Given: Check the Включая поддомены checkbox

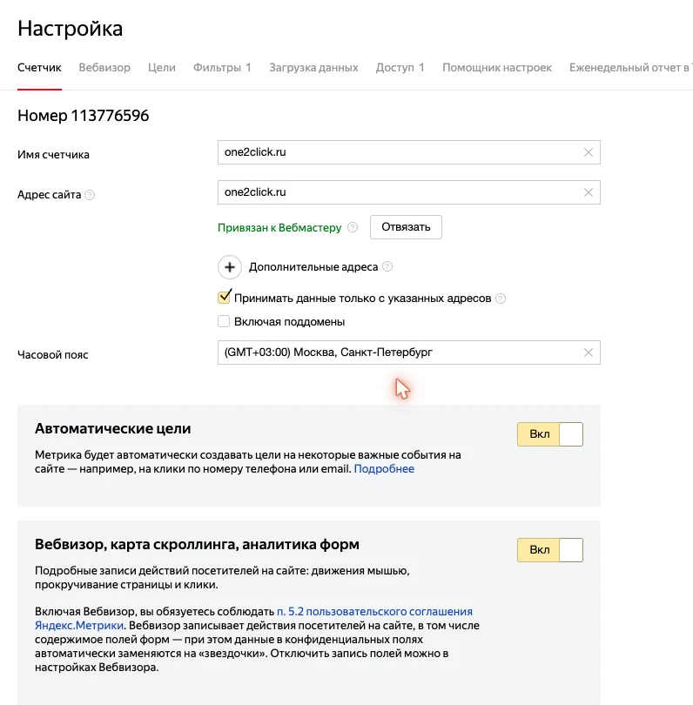Looking at the screenshot, I should click(x=224, y=321).
